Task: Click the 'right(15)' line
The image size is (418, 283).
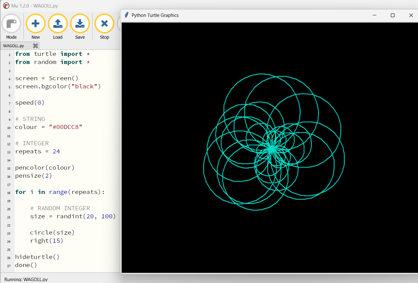Action: pyautogui.click(x=47, y=241)
